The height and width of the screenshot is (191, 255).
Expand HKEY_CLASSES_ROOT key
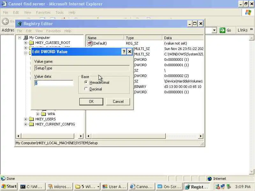[25, 43]
